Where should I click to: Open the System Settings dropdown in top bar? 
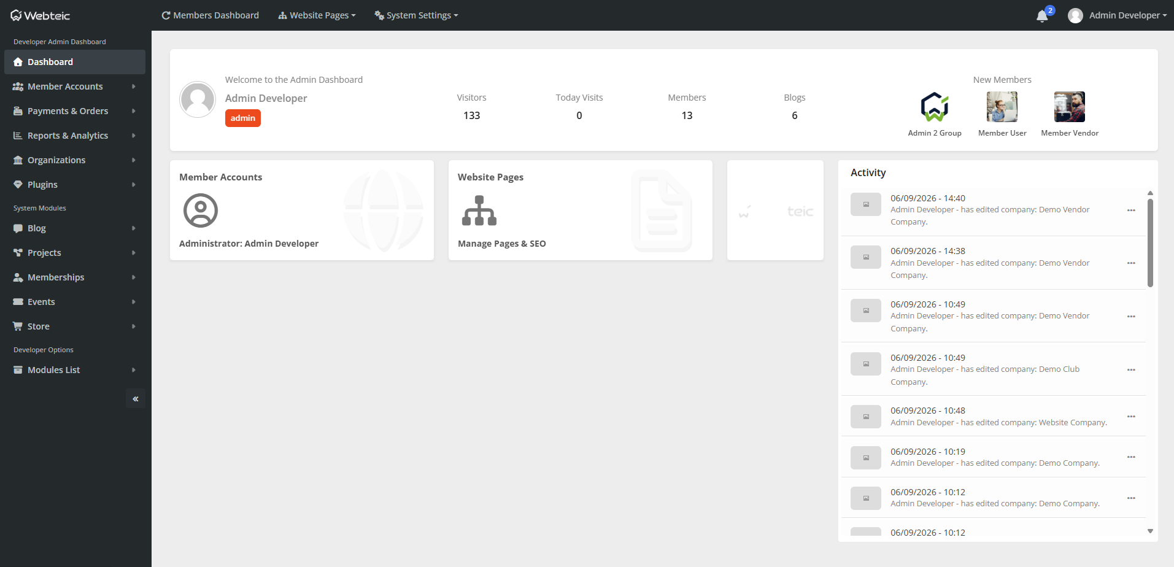[x=416, y=15]
